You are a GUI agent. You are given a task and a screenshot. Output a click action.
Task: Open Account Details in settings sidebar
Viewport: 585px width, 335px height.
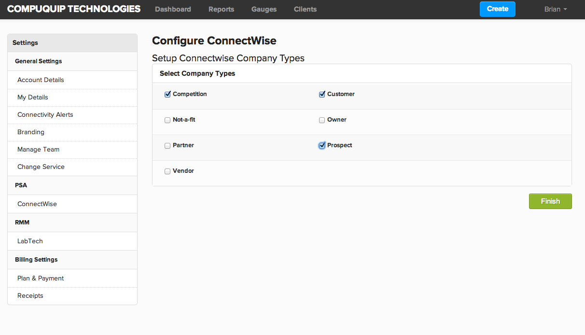coord(41,80)
